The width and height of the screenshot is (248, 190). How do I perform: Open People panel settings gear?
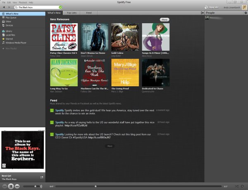[x=246, y=13]
